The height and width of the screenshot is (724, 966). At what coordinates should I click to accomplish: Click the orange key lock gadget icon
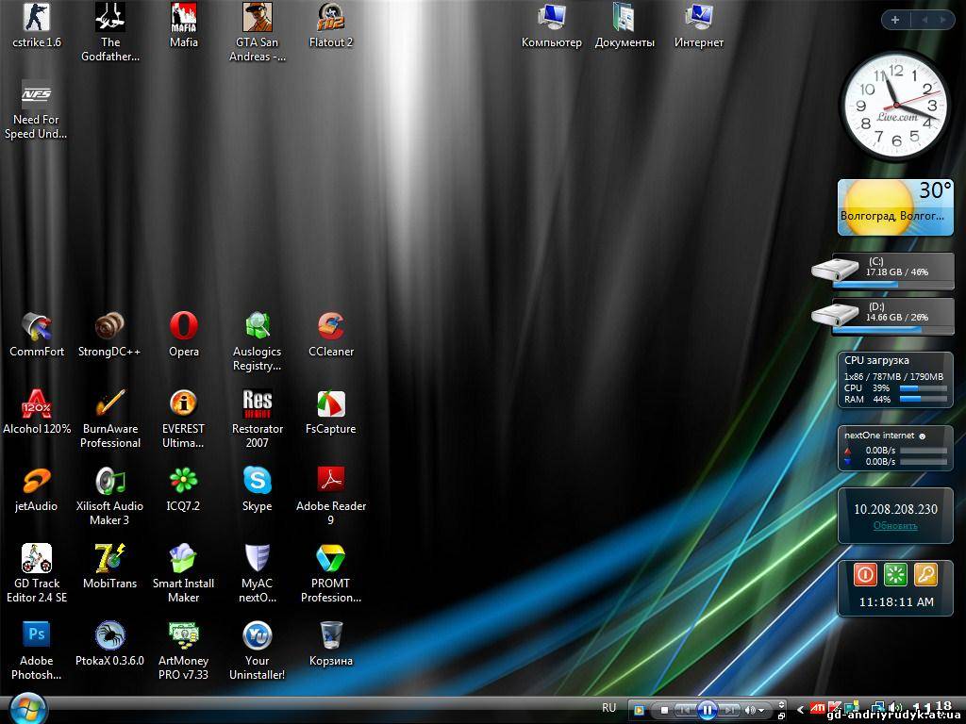point(925,574)
